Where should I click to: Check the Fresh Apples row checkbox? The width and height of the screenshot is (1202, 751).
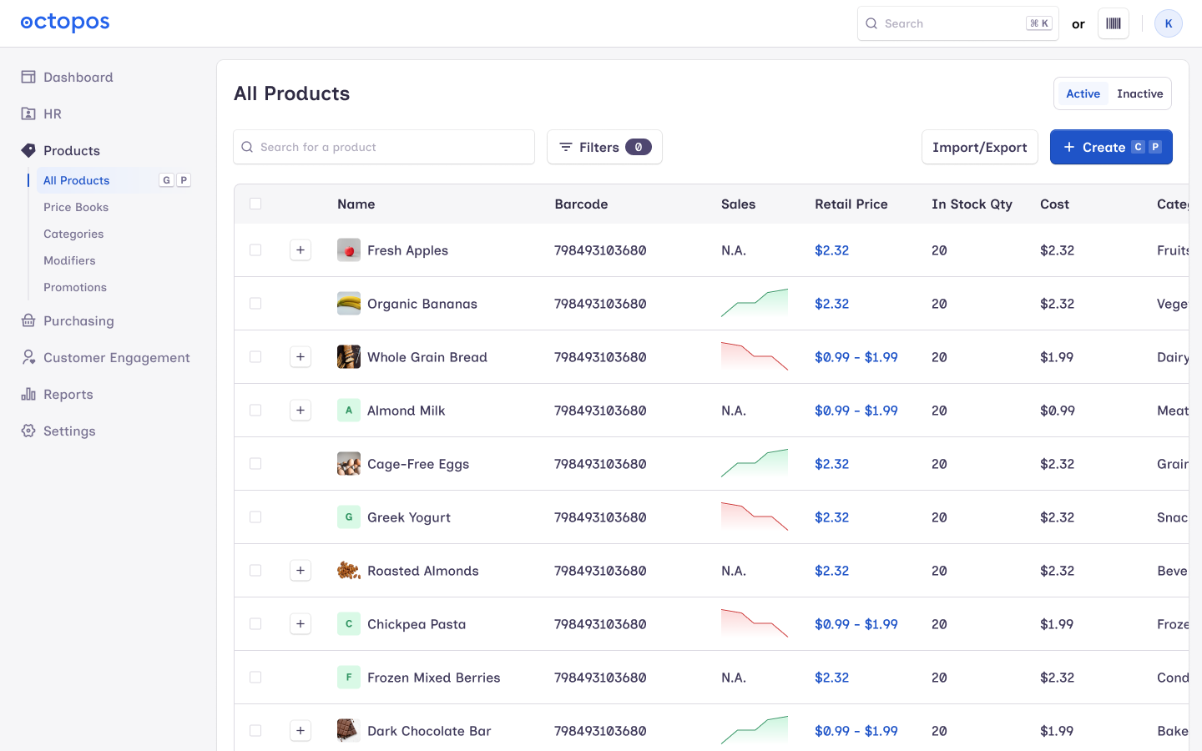click(x=255, y=250)
